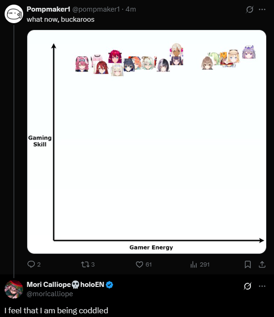Click the share upload icon
The height and width of the screenshot is (317, 274).
pyautogui.click(x=262, y=264)
